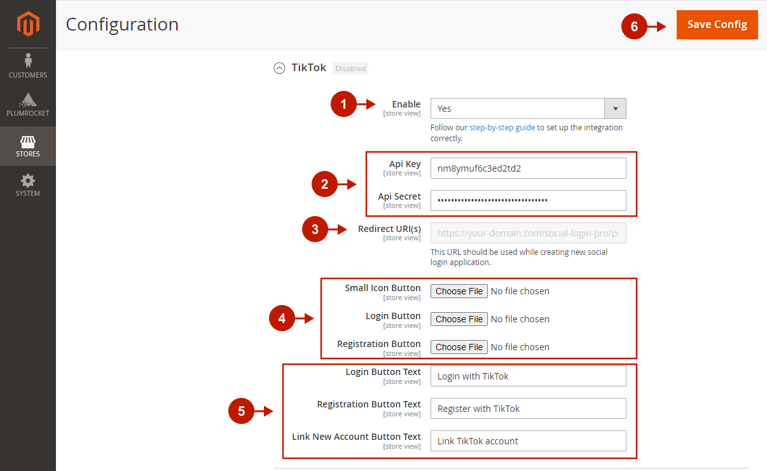Choose a file for Registration Button
Screen dimensions: 767x471
click(x=459, y=347)
